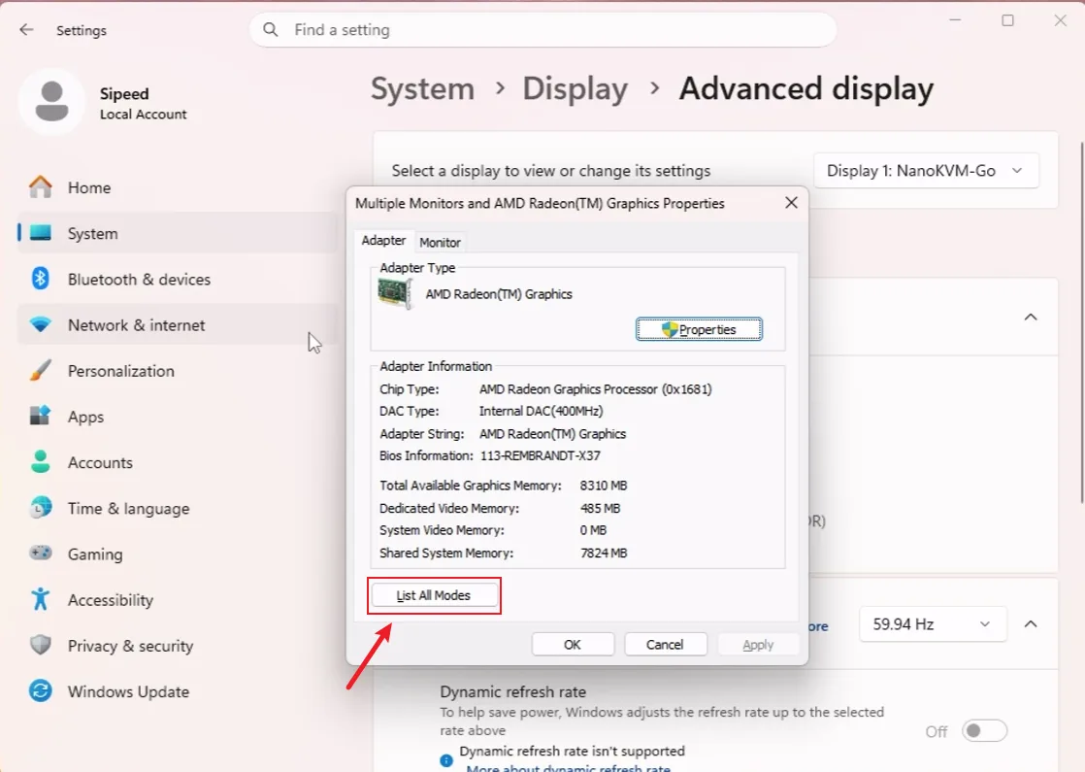Viewport: 1085px width, 772px height.
Task: Click the Settings page vertical scrollbar
Action: 1081,322
